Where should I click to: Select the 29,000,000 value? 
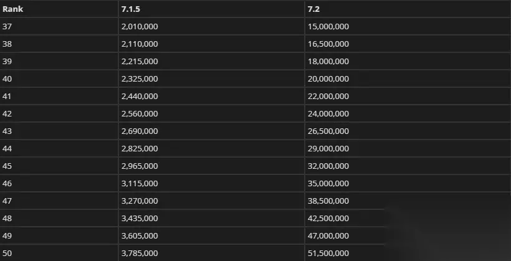(328, 148)
